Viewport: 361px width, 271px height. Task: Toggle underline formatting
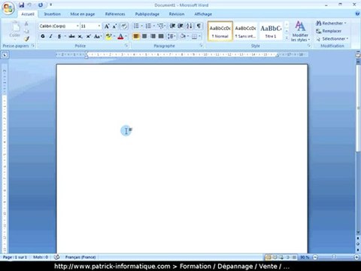(59, 36)
